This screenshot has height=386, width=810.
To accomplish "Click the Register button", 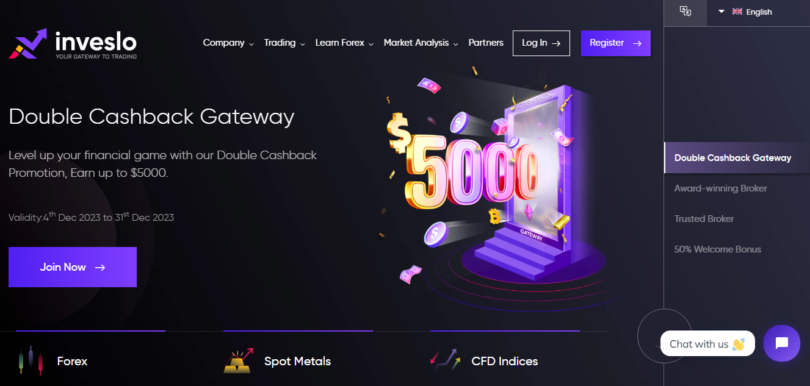I will [x=615, y=43].
